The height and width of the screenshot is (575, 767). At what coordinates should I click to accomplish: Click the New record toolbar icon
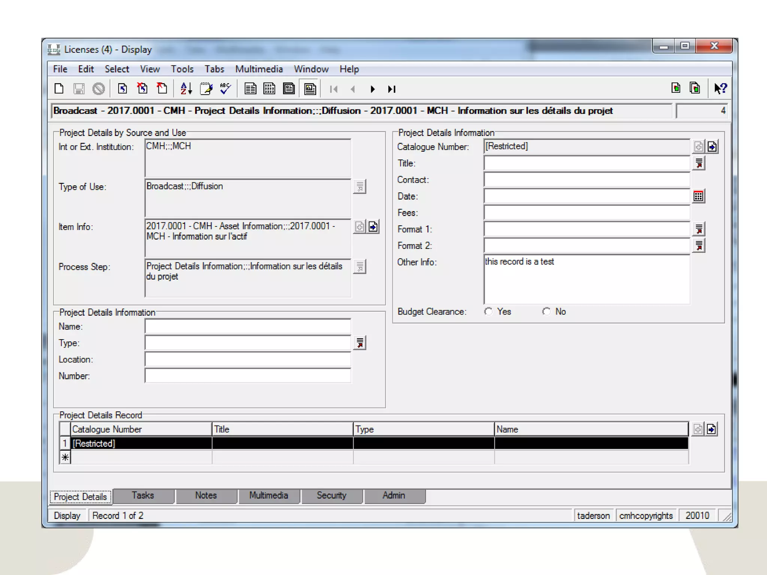(59, 89)
